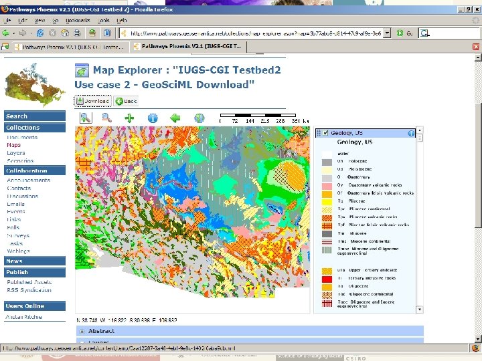482x361 pixels.
Task: Expand the Abstract section
Action: click(x=82, y=331)
